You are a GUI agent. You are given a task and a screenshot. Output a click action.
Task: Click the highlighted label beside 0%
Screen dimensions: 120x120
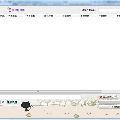(12, 102)
